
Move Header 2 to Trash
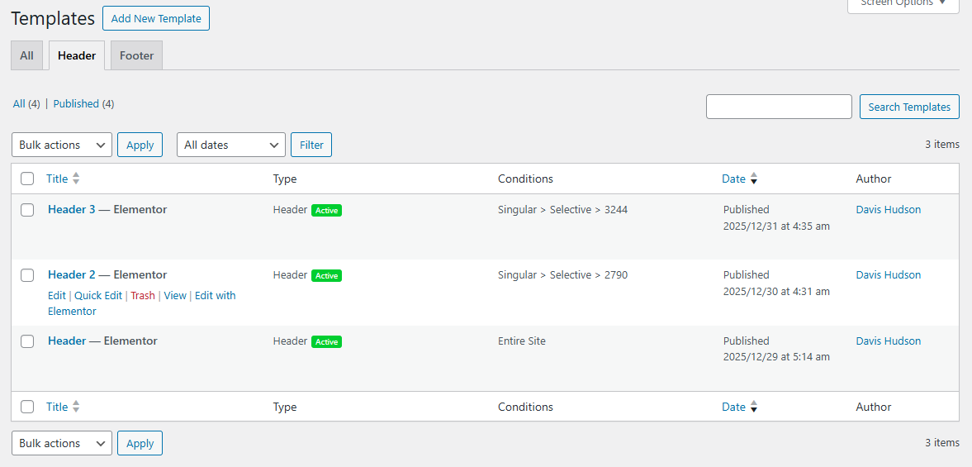point(143,295)
